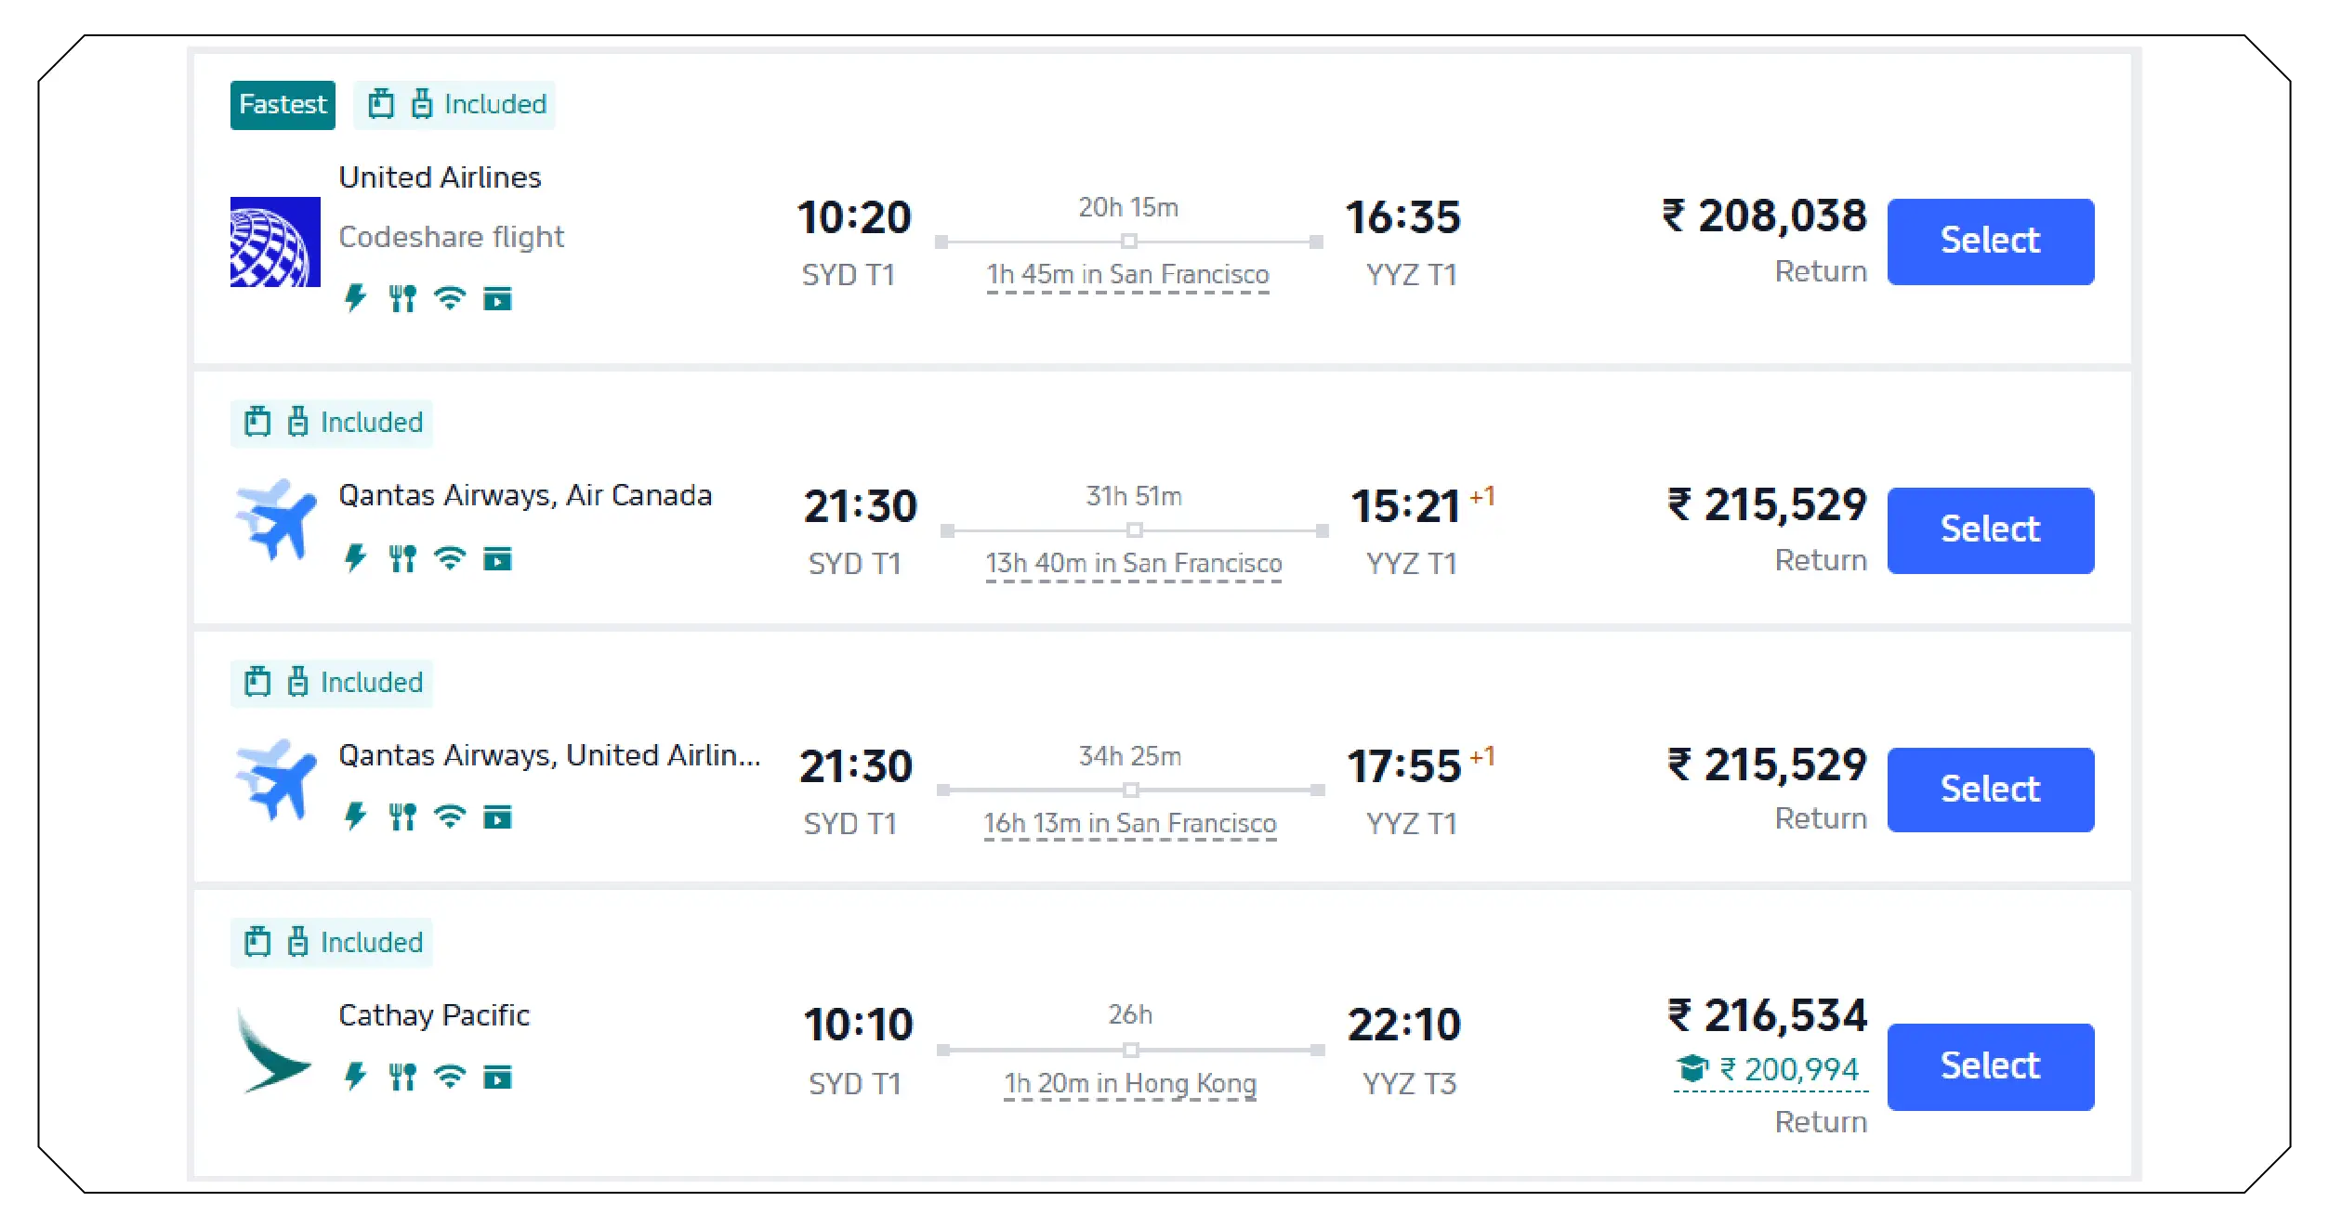The height and width of the screenshot is (1228, 2330).
Task: Click the power outlet icon on United Airlines flight
Action: tap(356, 298)
